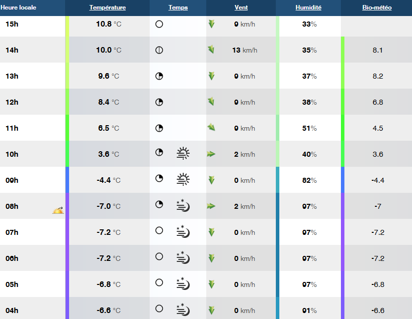Click the sunrise icon in the 08h row

click(x=58, y=210)
